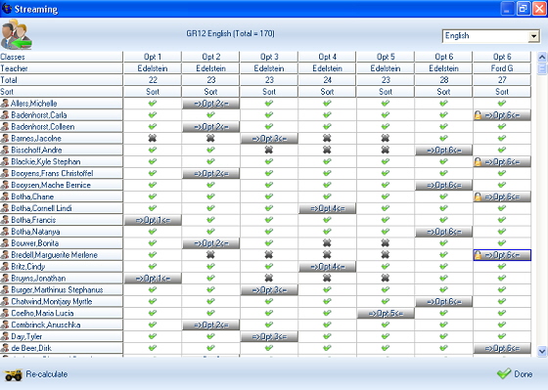Toggle the Opt 2 tick for Badenhorst, Carla
Image resolution: width=548 pixels, height=390 pixels.
(210, 115)
